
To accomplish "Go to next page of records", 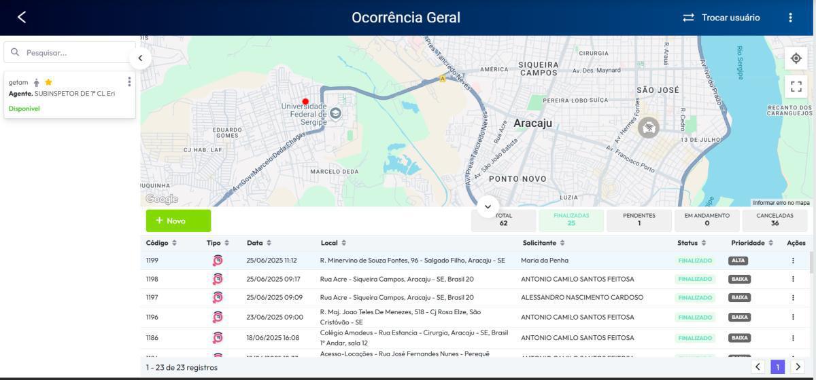I will (x=798, y=367).
